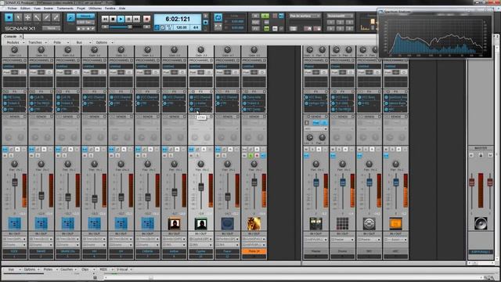
Task: Click the 4/4 meter field
Action: click(196, 28)
